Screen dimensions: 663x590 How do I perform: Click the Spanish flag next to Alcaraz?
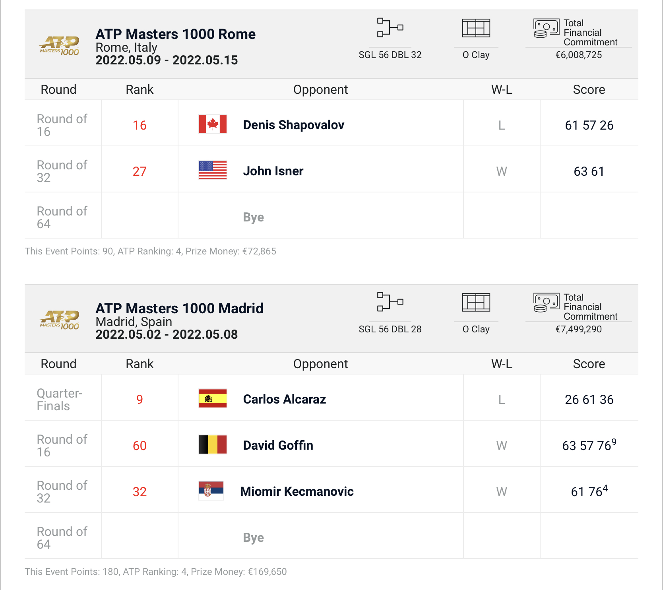[x=213, y=398]
